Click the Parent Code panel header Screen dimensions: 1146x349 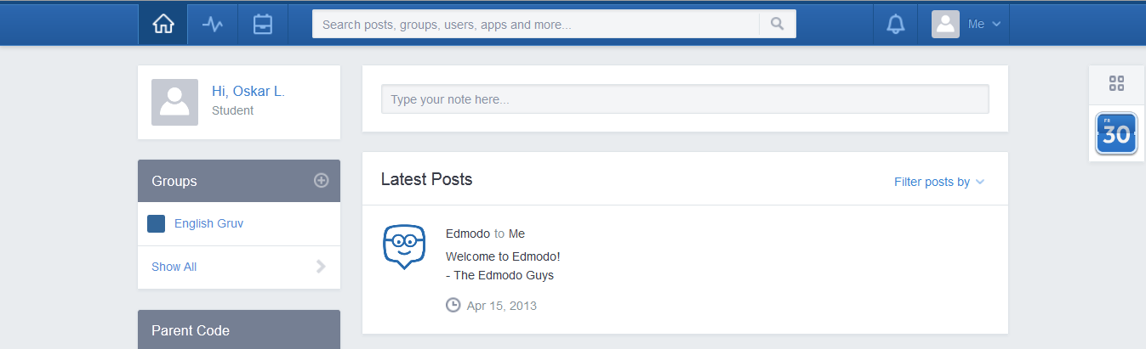(239, 329)
